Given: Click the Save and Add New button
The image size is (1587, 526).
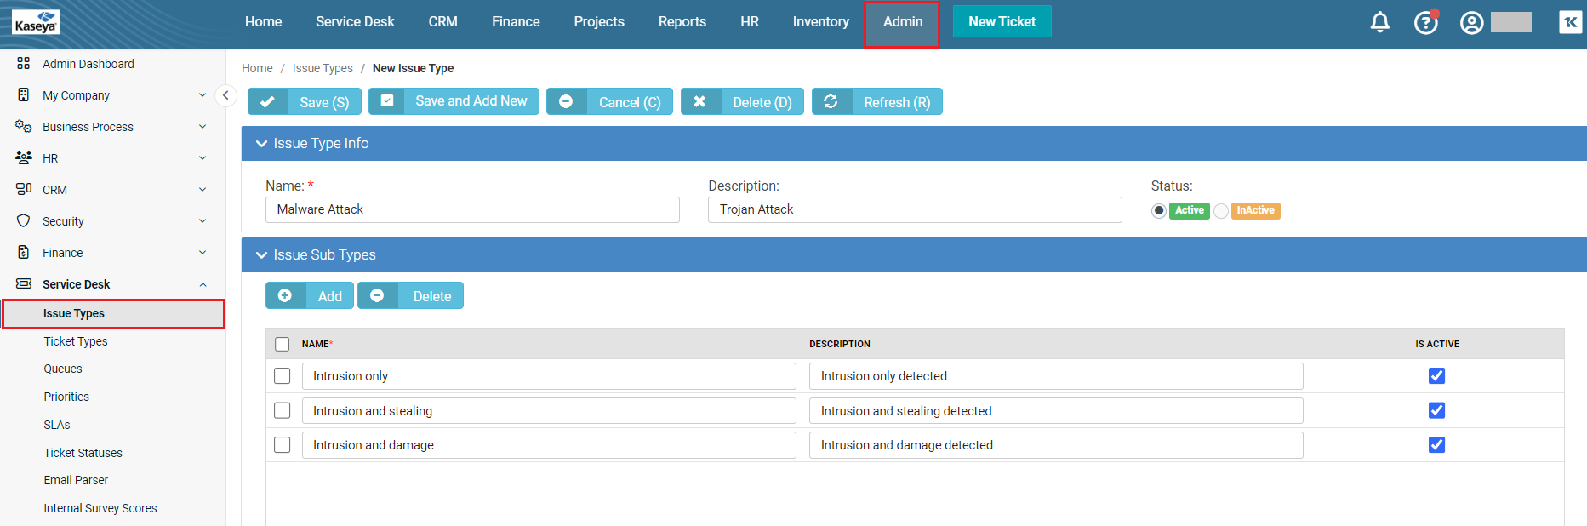Looking at the screenshot, I should 454,101.
